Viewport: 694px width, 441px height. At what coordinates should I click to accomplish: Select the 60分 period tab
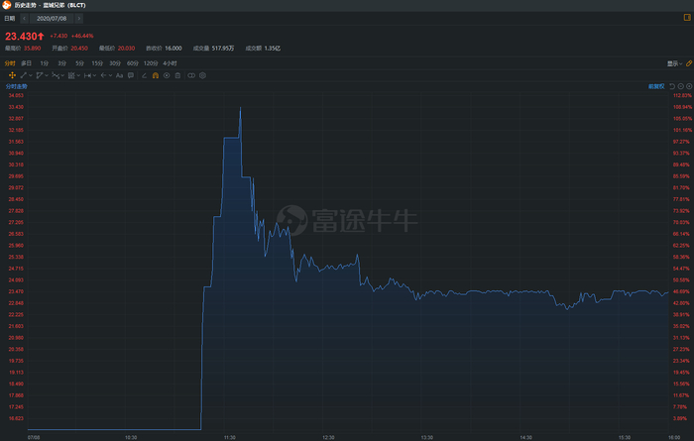(133, 63)
